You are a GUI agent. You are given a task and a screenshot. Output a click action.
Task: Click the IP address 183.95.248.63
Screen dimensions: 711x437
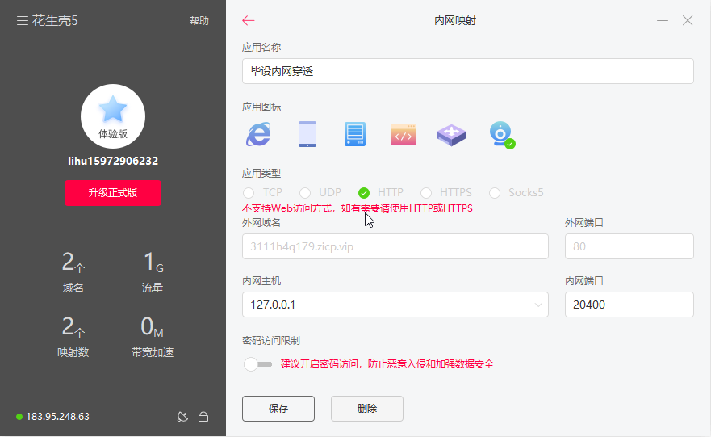click(x=57, y=417)
